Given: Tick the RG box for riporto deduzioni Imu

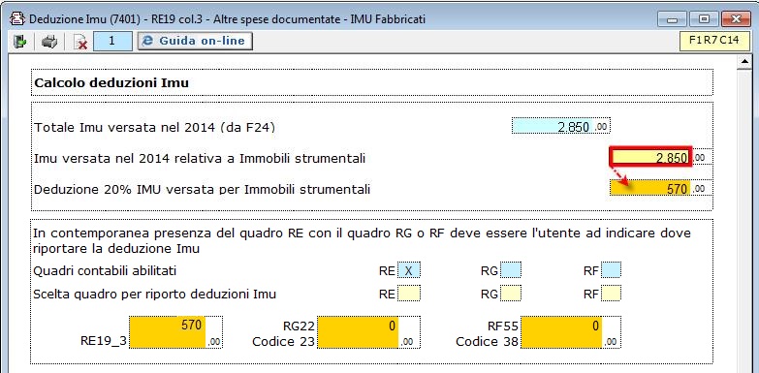Looking at the screenshot, I should point(511,294).
